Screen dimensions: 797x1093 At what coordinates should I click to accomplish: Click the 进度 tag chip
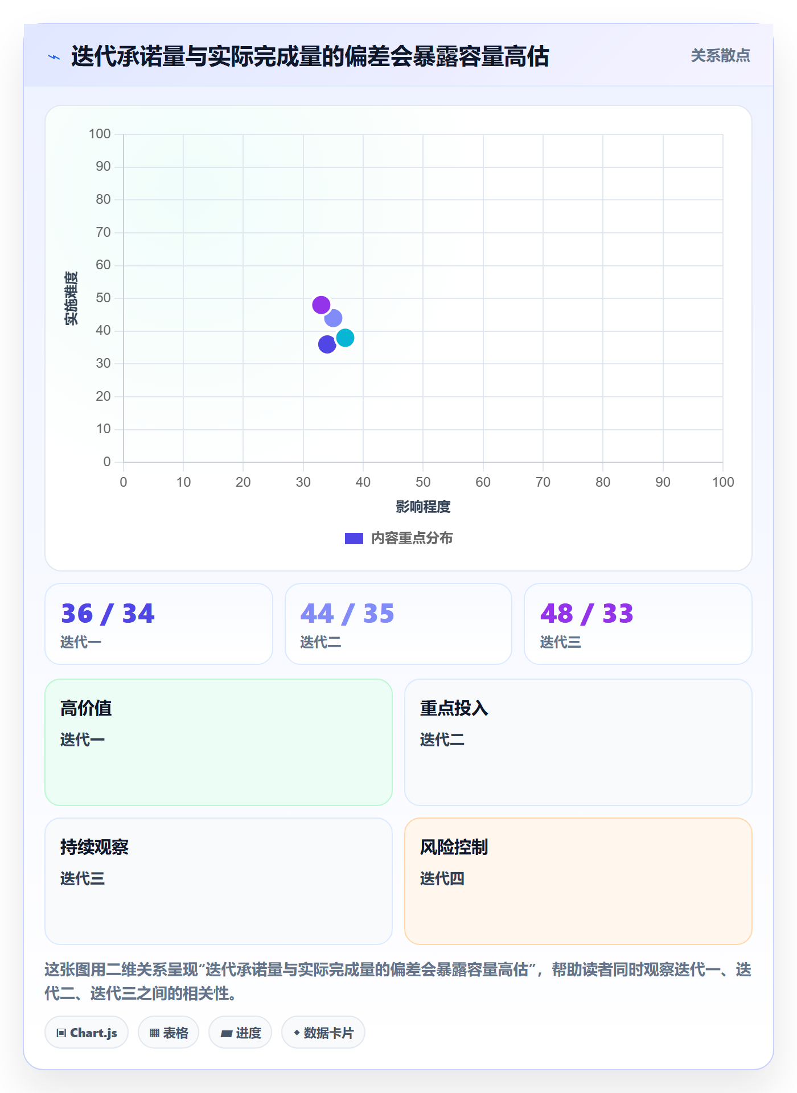pyautogui.click(x=240, y=1032)
